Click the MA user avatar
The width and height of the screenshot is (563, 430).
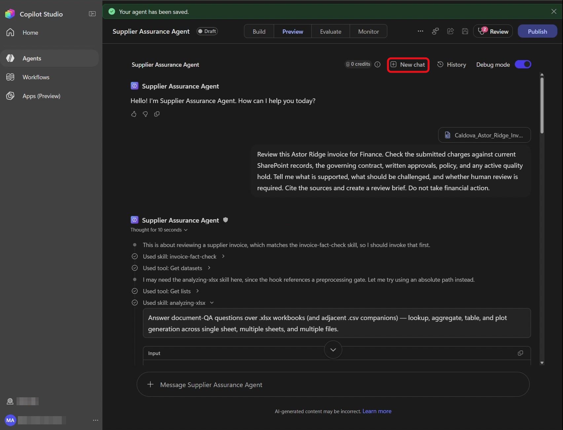(10, 420)
